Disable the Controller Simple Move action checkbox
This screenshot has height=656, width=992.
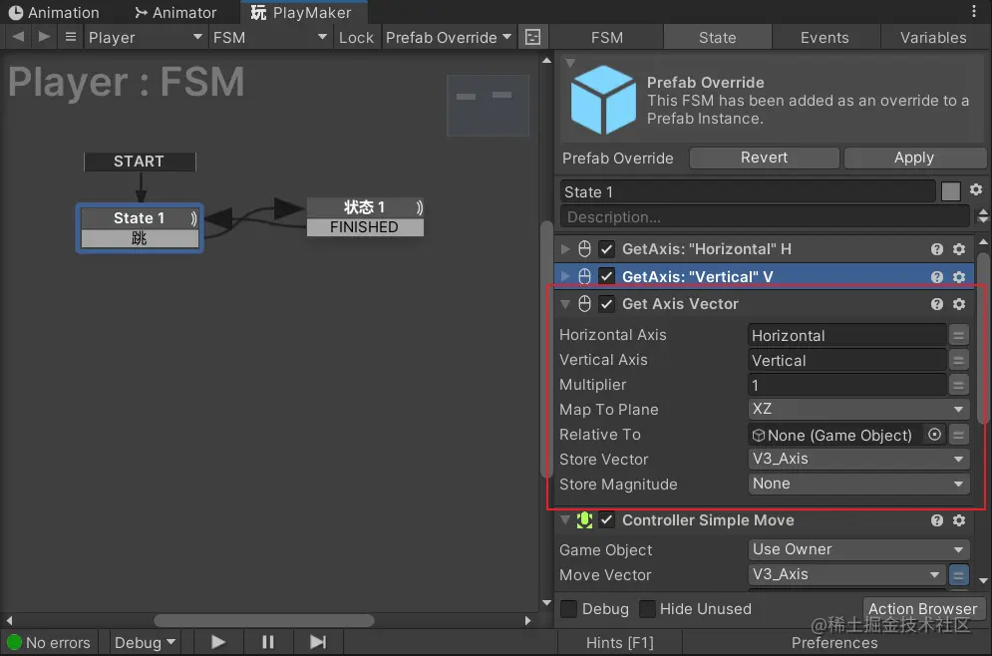606,520
